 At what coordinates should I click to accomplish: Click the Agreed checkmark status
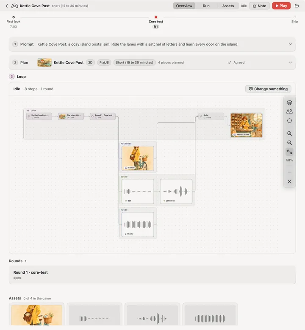236,63
